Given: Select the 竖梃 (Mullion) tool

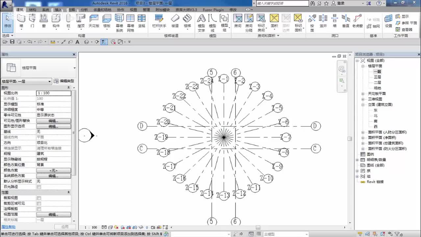Looking at the screenshot, I should (x=142, y=21).
